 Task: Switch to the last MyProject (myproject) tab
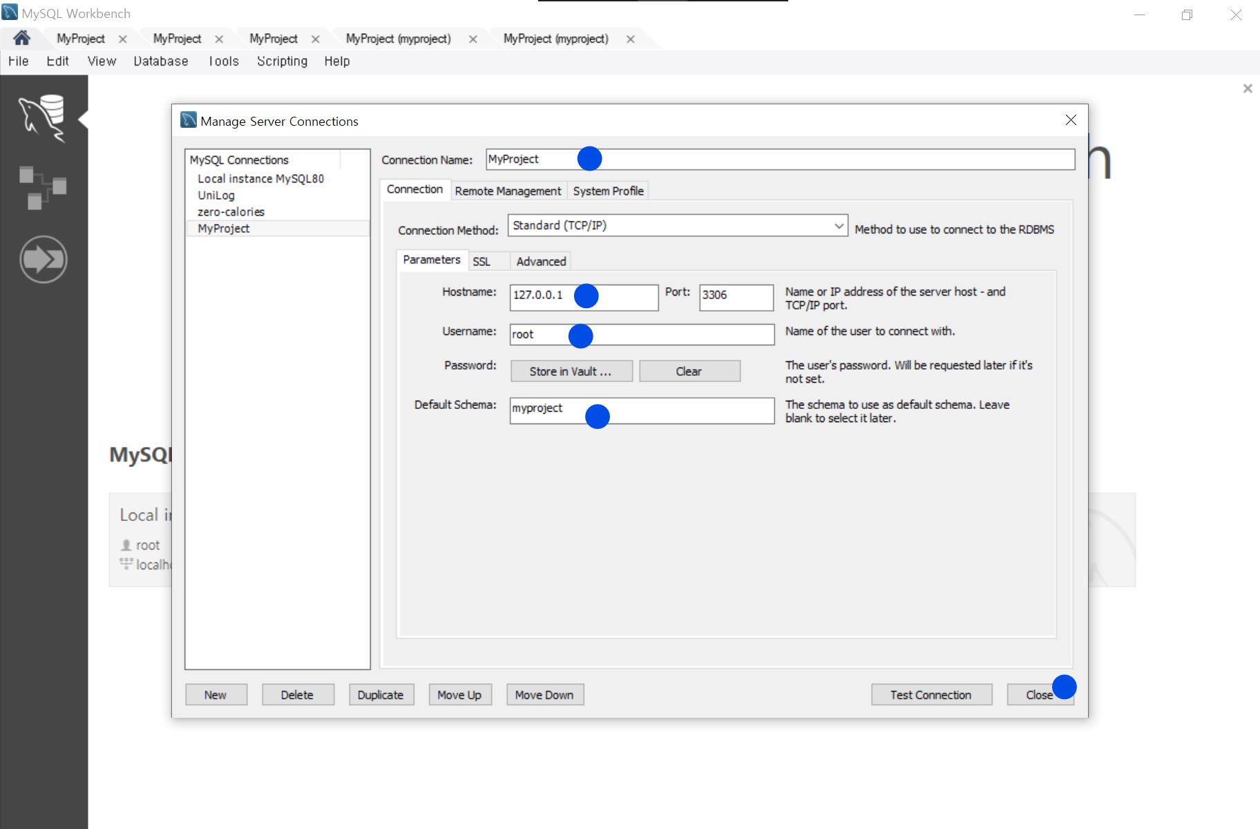pyautogui.click(x=556, y=39)
